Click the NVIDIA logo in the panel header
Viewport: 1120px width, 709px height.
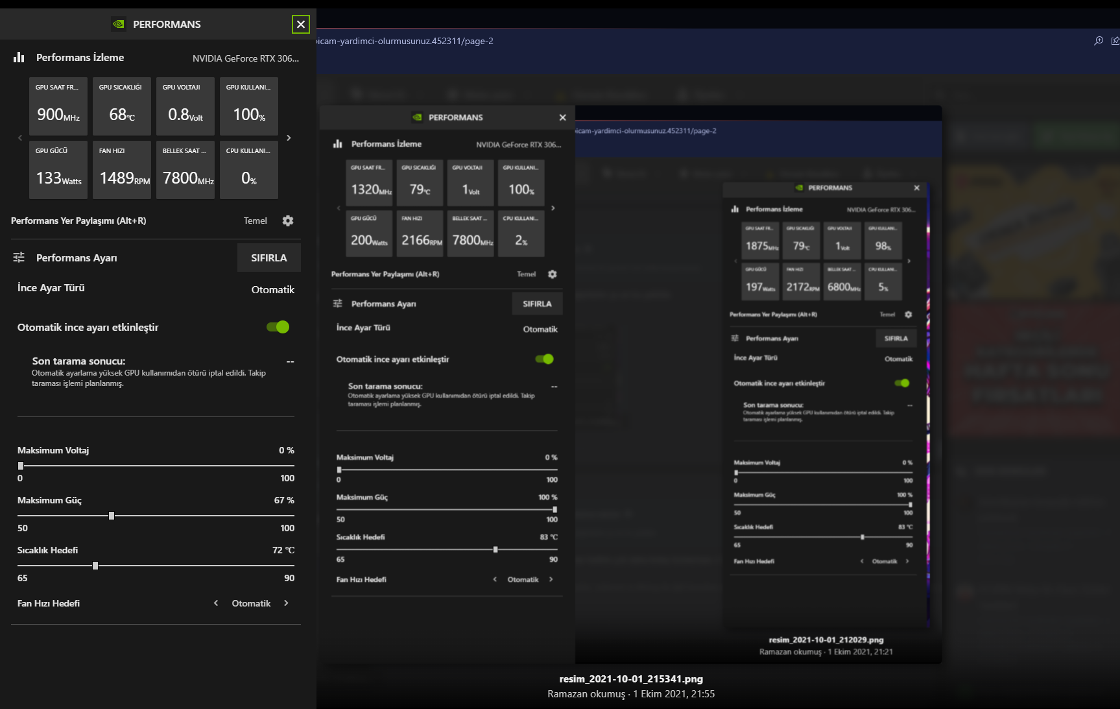pos(119,24)
